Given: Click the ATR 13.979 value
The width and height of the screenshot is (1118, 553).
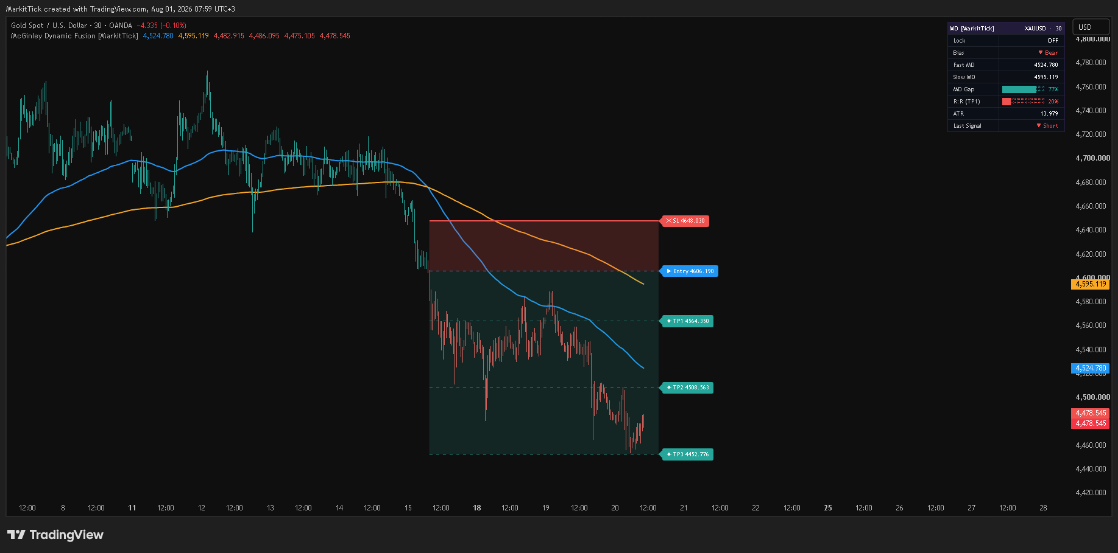Looking at the screenshot, I should (1049, 114).
